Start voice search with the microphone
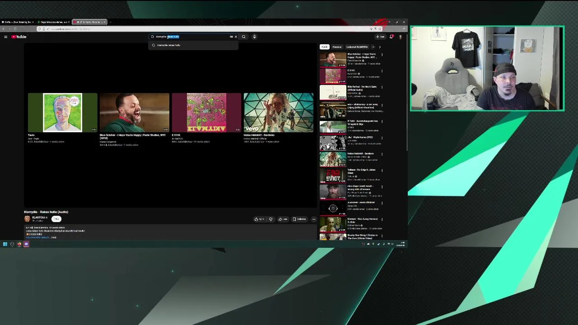 254,37
